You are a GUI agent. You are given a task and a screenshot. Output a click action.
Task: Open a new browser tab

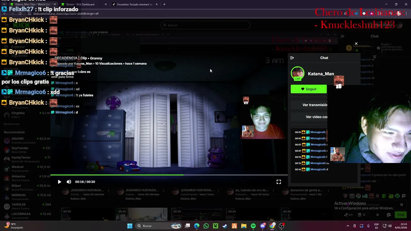coord(164,4)
